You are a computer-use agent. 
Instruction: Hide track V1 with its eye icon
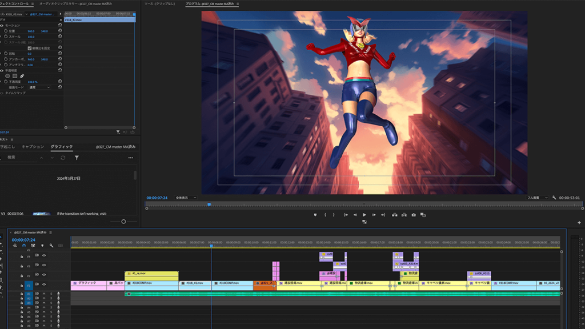tap(44, 285)
